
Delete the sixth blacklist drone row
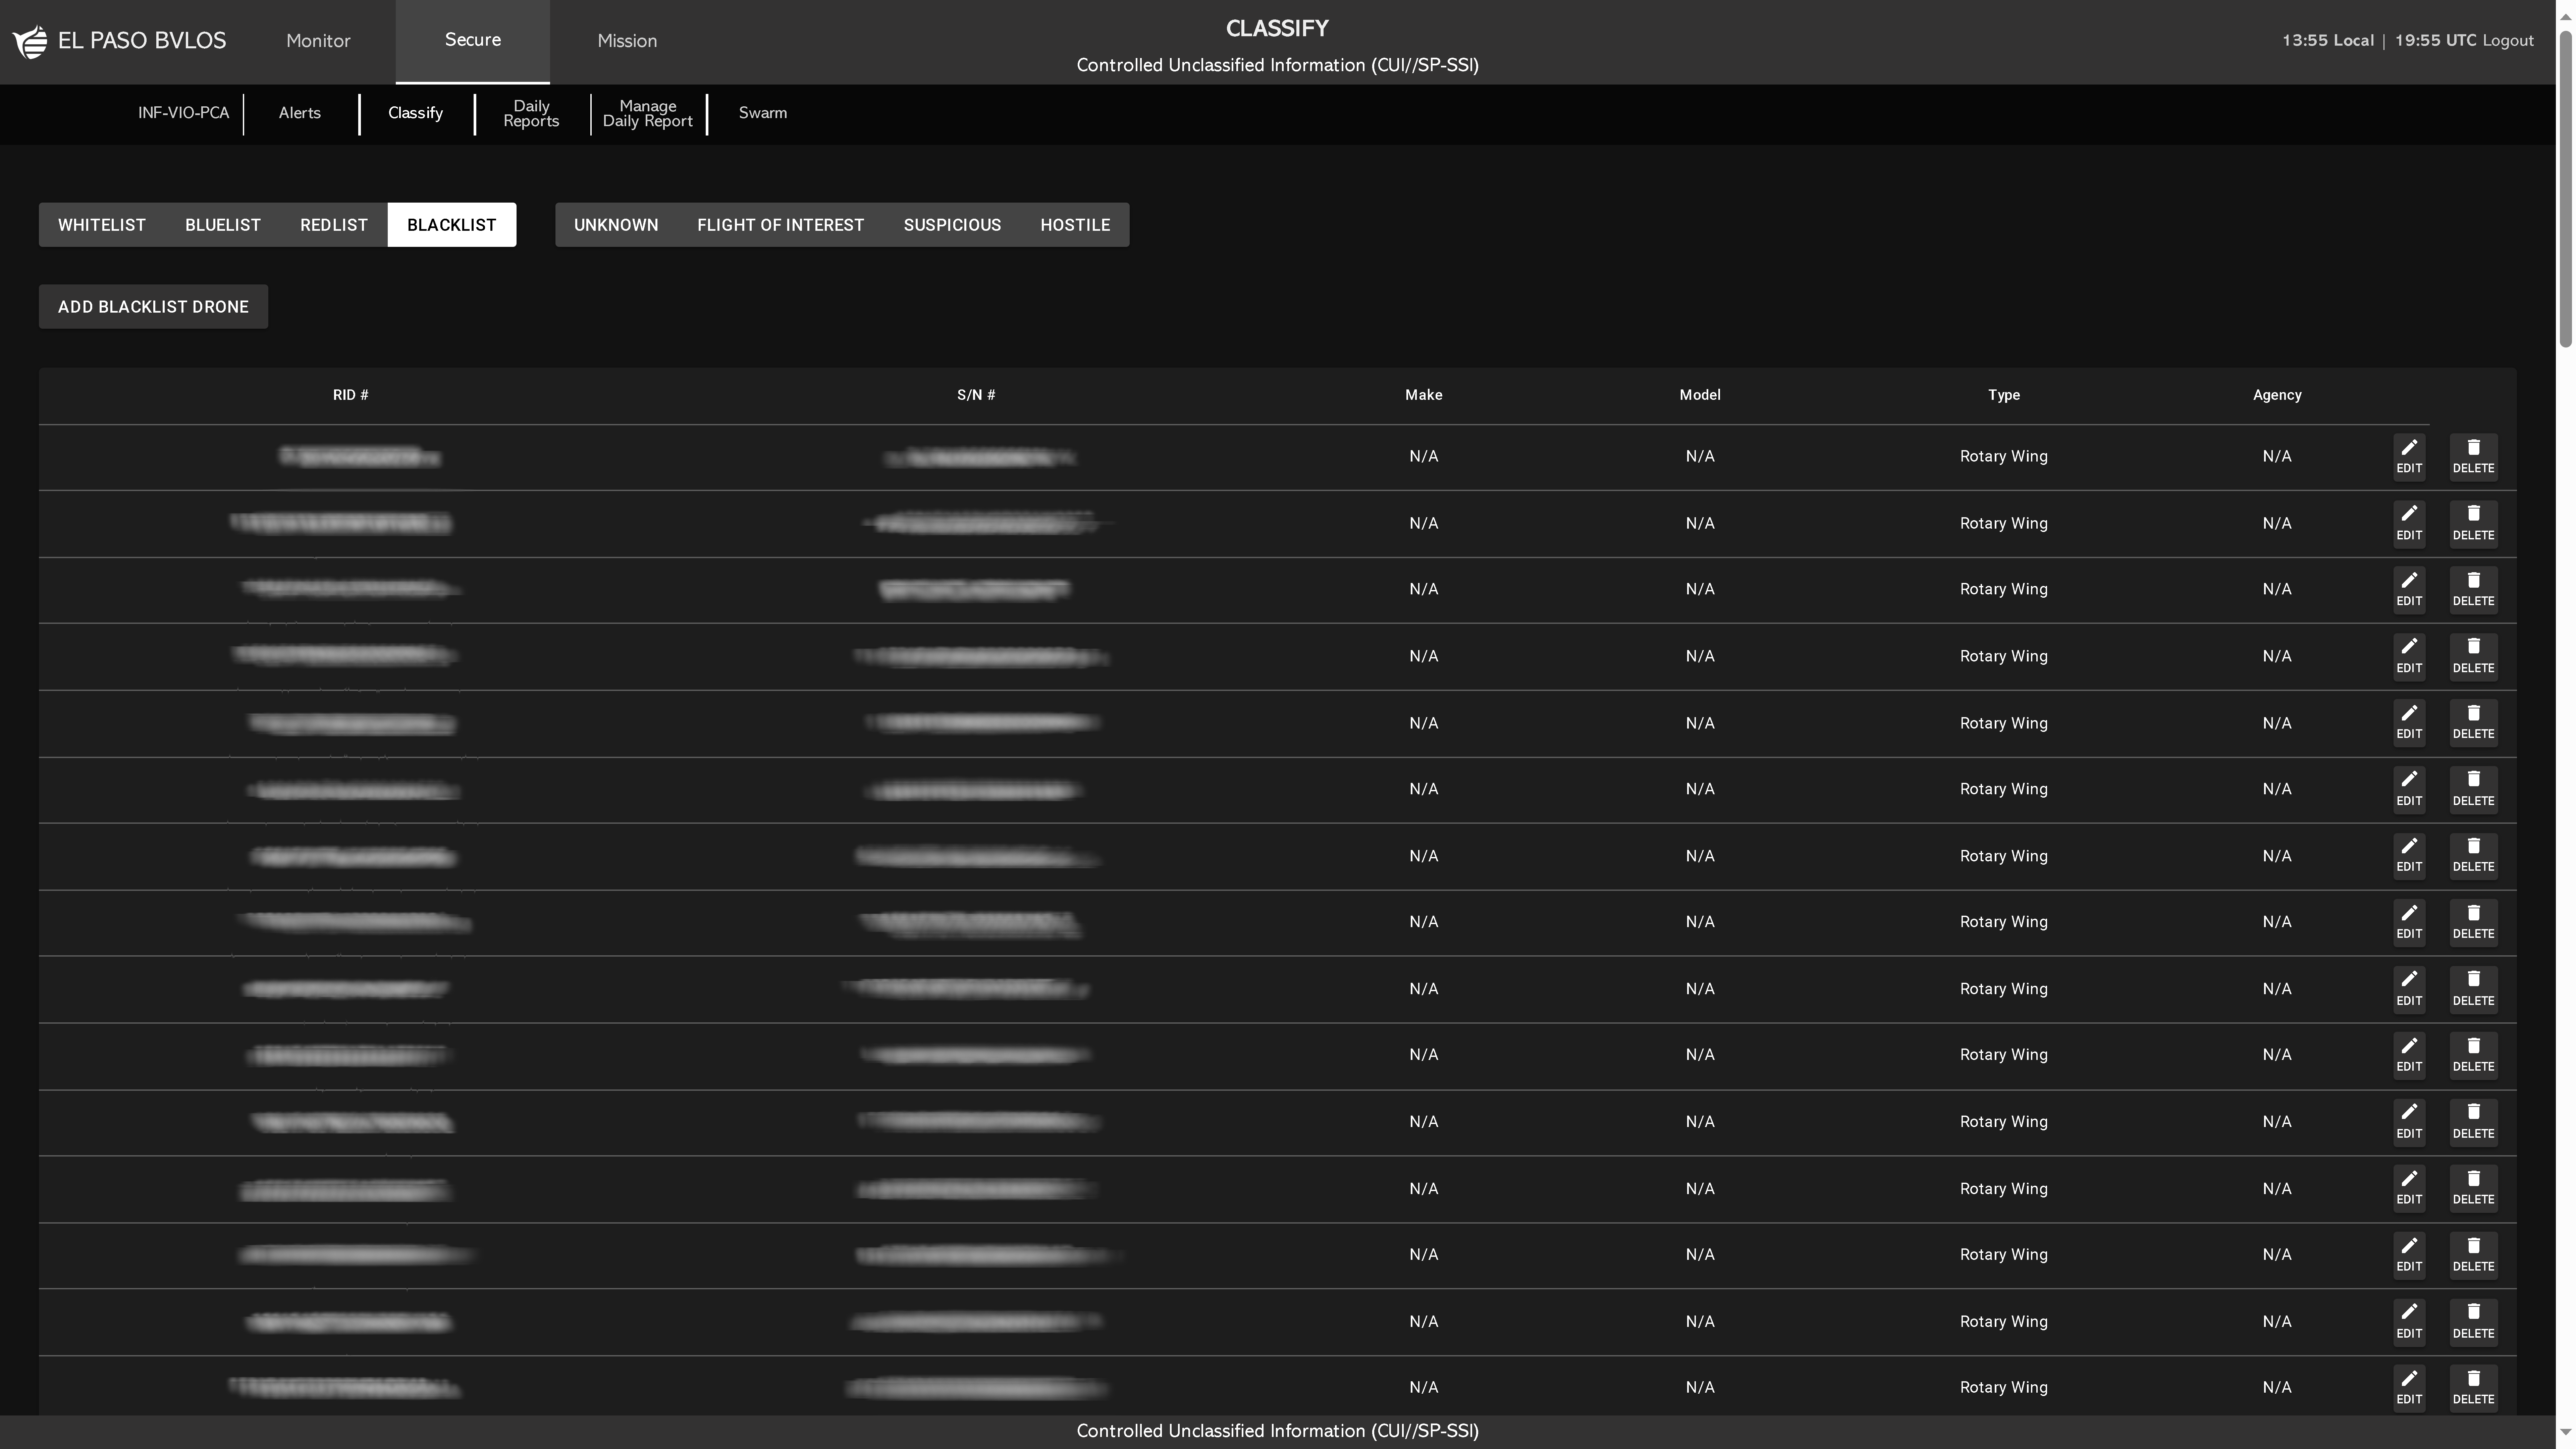(2473, 790)
